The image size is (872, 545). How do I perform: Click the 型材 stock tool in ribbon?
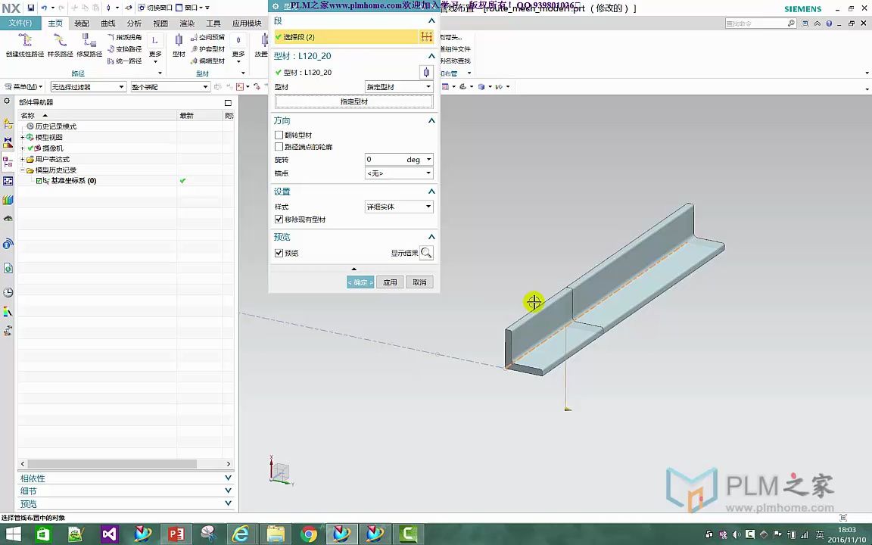tap(179, 45)
